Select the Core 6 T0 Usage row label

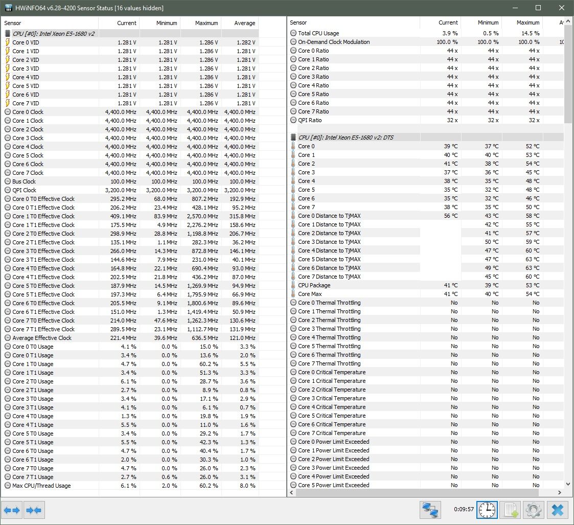pos(33,451)
